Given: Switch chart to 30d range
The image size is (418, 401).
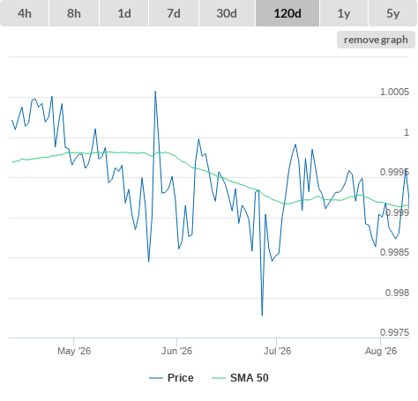Looking at the screenshot, I should [227, 13].
